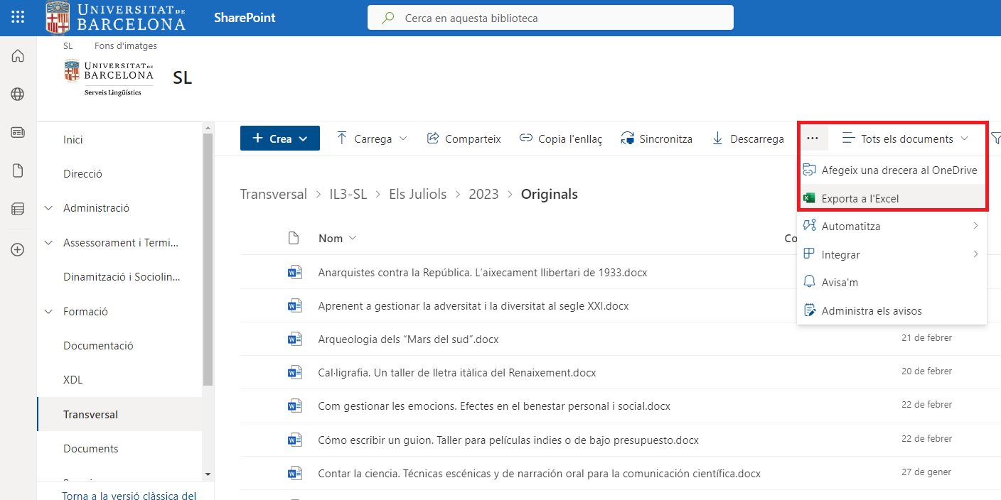The height and width of the screenshot is (500, 1001).
Task: Collapse the Formació navigation section
Action: coord(48,312)
